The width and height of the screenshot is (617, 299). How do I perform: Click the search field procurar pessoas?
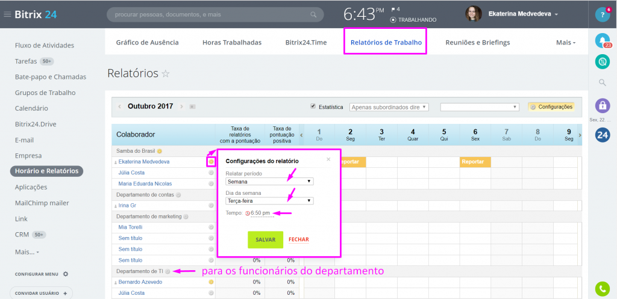tap(215, 14)
